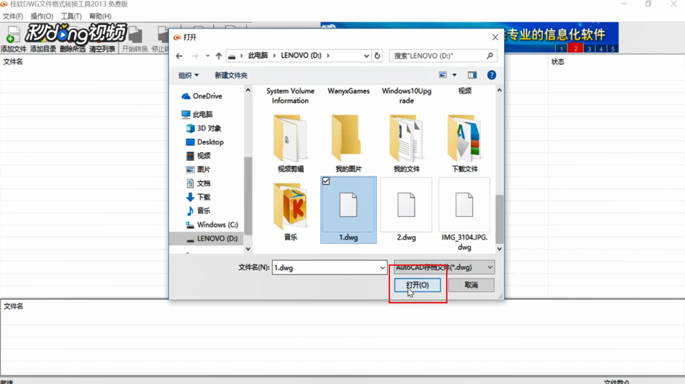Change the view layout icon

(443, 75)
